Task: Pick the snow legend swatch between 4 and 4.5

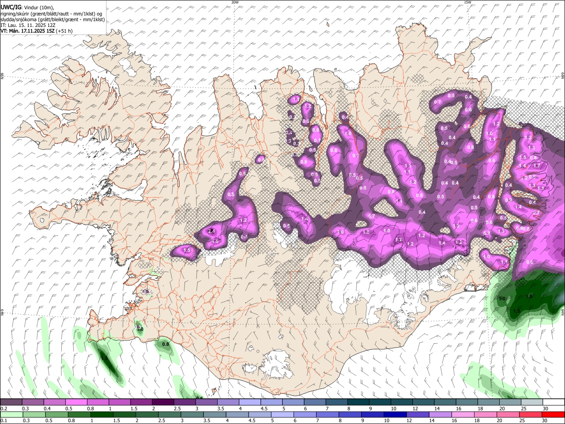Action: pos(249,402)
